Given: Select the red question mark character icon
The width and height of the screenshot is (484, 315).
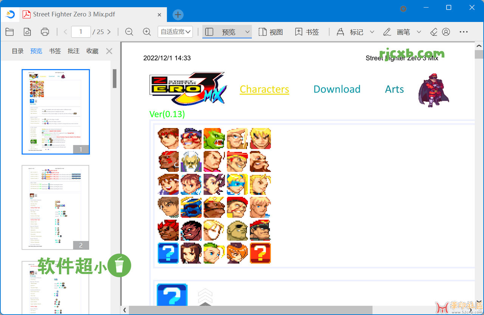Looking at the screenshot, I should pyautogui.click(x=260, y=253).
